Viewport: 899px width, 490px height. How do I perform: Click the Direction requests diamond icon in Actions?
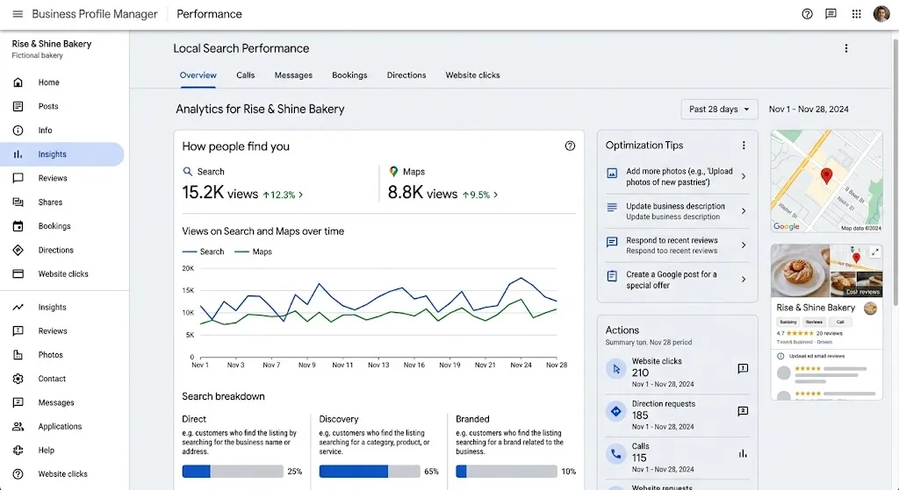tap(615, 412)
